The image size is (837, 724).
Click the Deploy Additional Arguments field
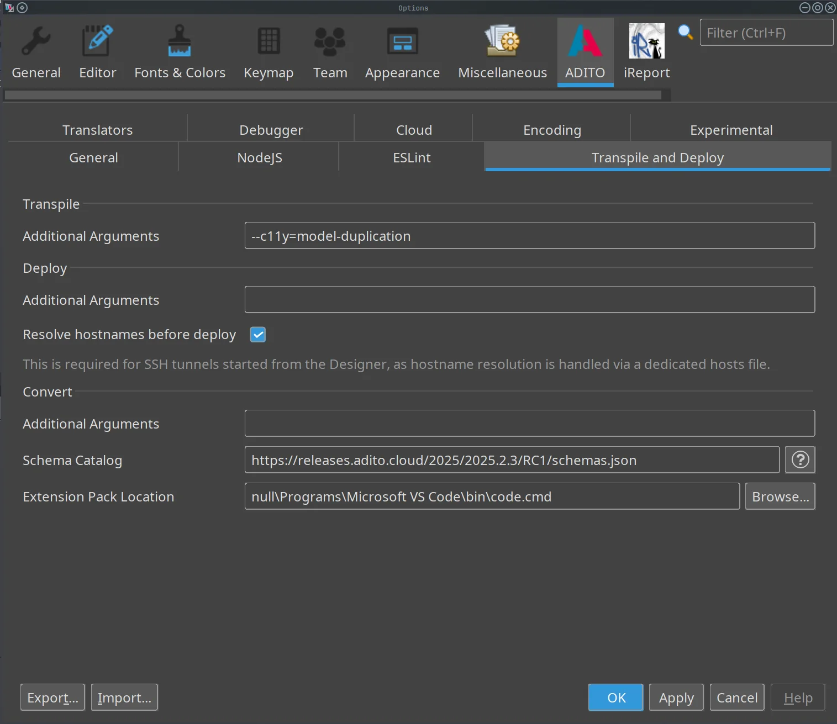pyautogui.click(x=529, y=300)
